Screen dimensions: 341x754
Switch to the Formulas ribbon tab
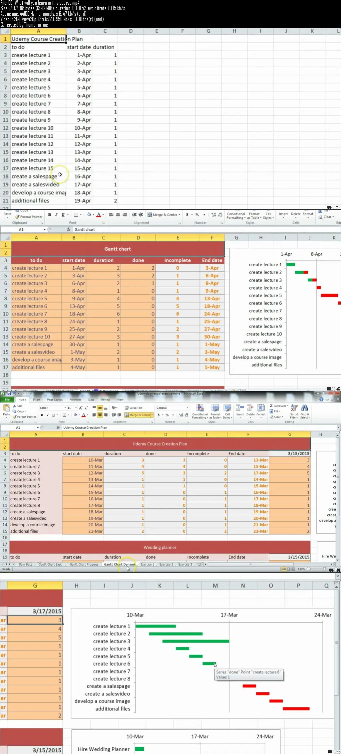[75, 399]
